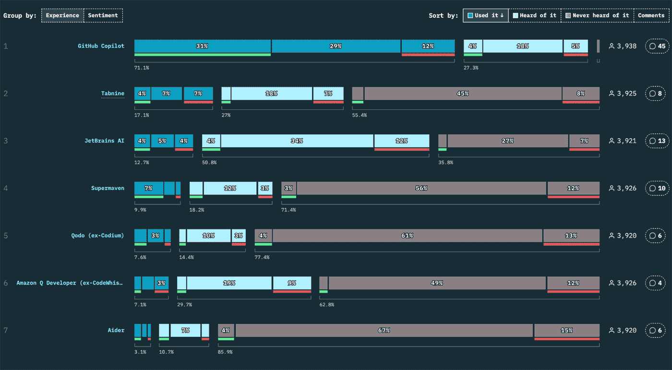This screenshot has width=672, height=370.
Task: Click the 50.8% total under JetBrains AI
Action: (209, 163)
